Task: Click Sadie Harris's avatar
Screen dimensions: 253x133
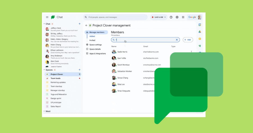Action: (114, 52)
